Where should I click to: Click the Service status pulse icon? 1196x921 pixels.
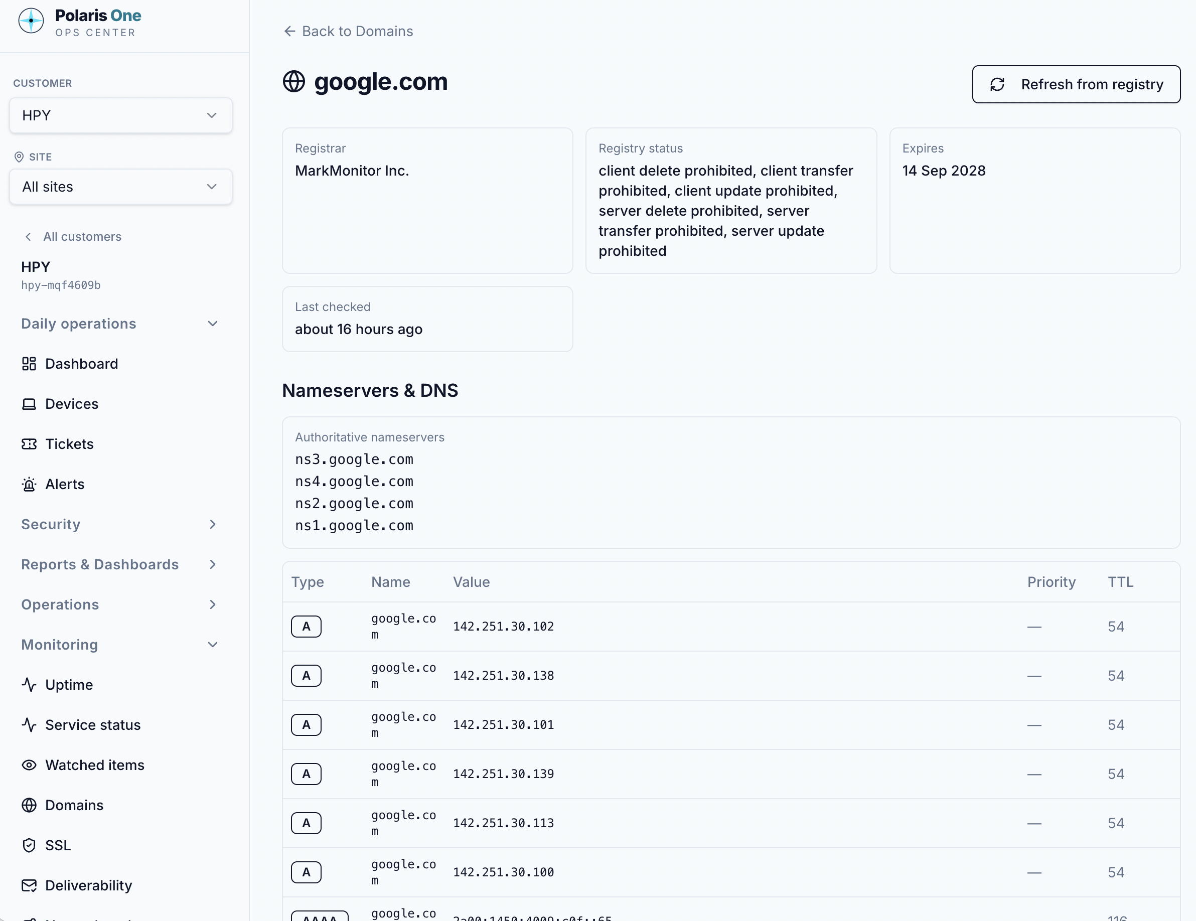pos(29,725)
